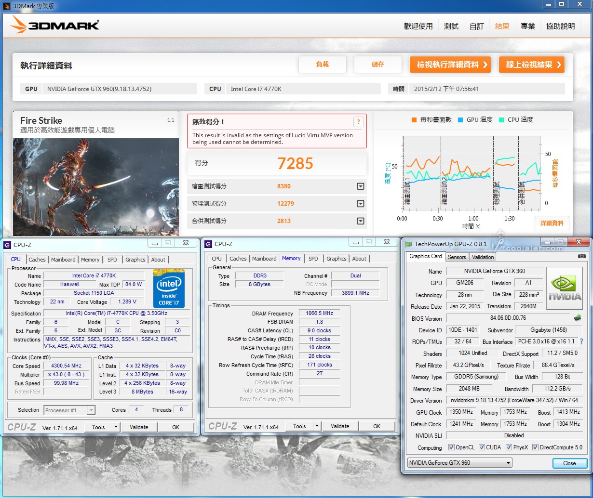Click the CPU-Z Specification field
593x498 pixels.
117,314
